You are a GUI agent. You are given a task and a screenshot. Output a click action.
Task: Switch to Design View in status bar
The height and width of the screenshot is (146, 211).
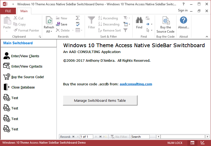point(202,143)
